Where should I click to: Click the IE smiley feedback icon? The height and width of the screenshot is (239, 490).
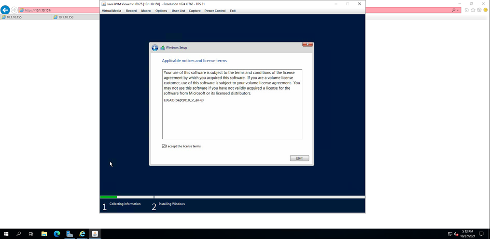pyautogui.click(x=486, y=10)
